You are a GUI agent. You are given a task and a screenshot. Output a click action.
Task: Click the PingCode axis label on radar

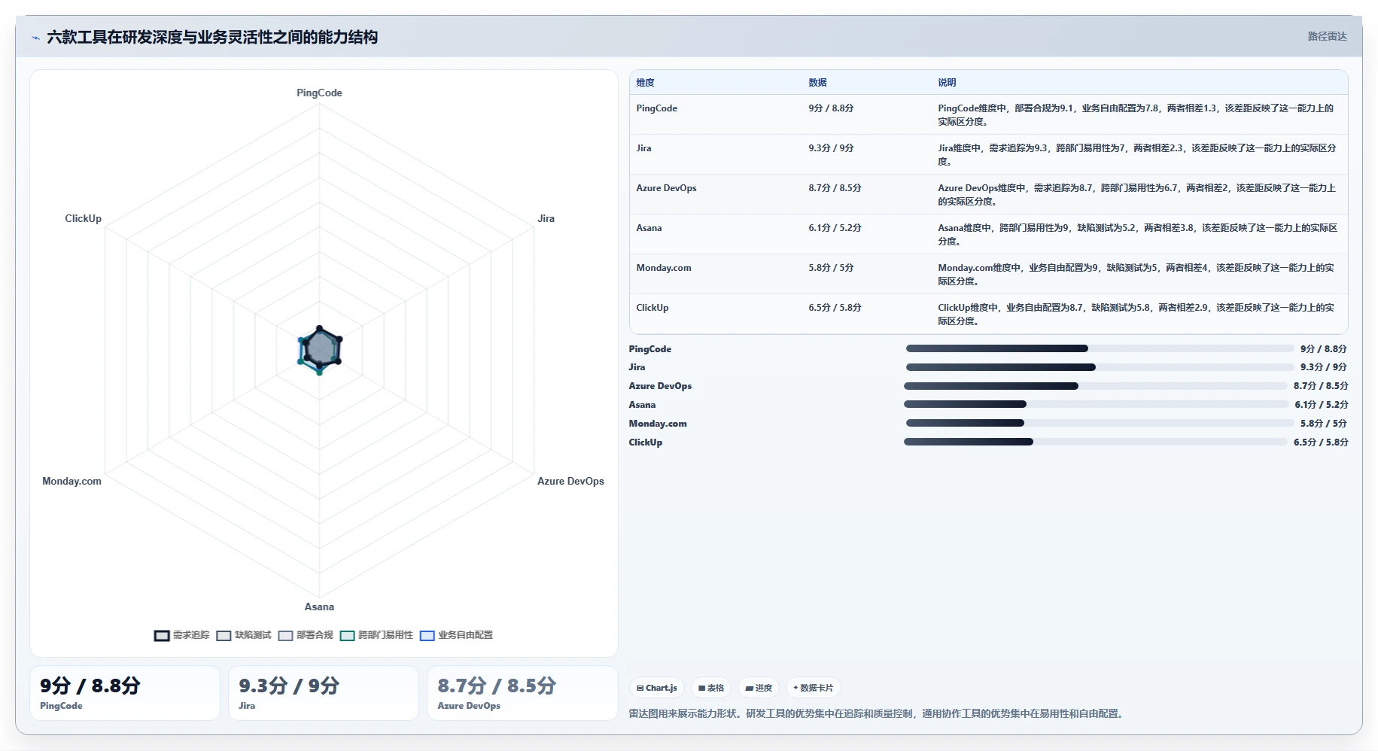tap(319, 93)
